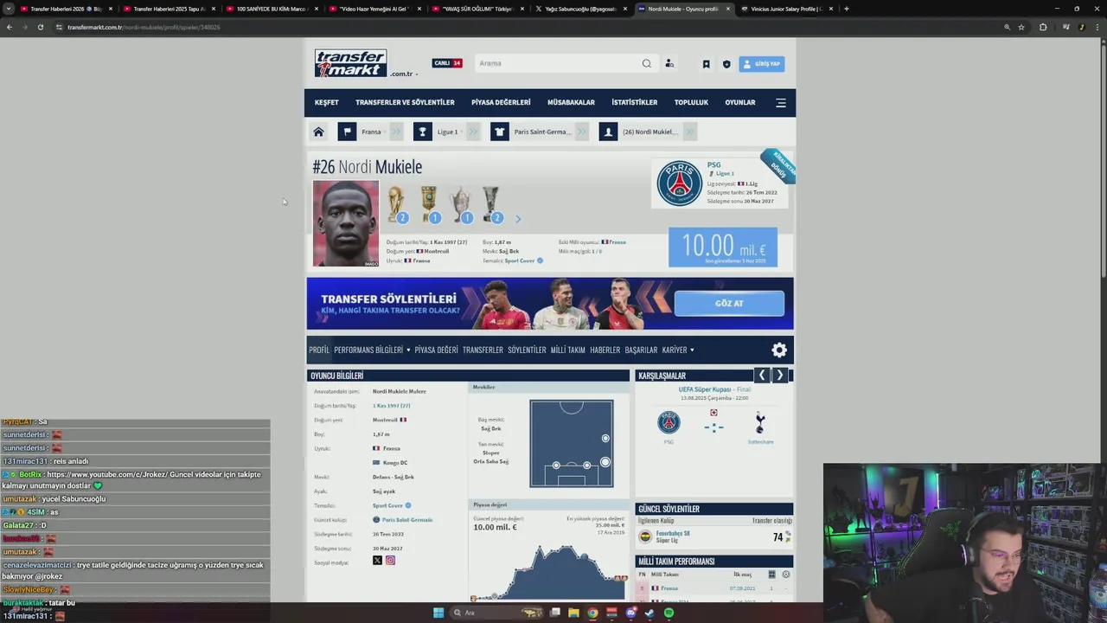1107x623 pixels.
Task: Open the player's X social media icon
Action: [377, 561]
